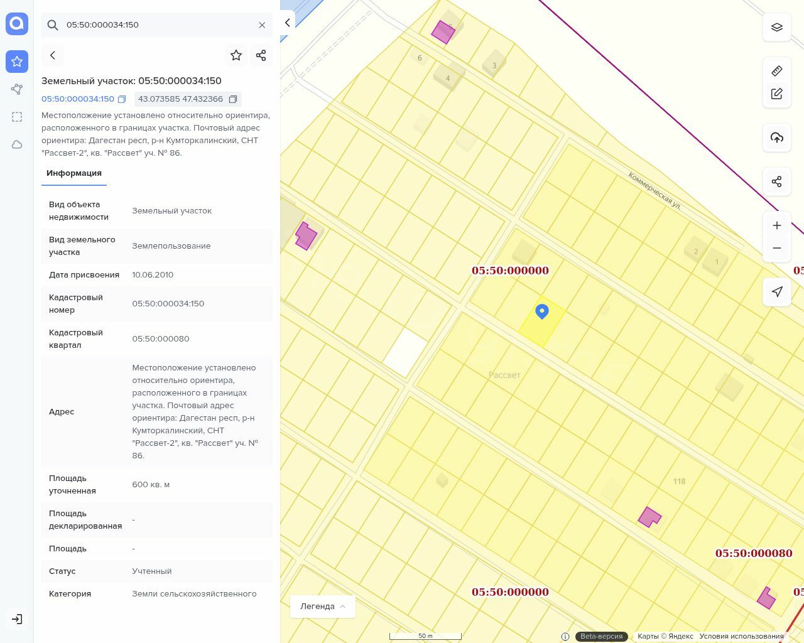
Task: Zoom out on the map
Action: [777, 248]
